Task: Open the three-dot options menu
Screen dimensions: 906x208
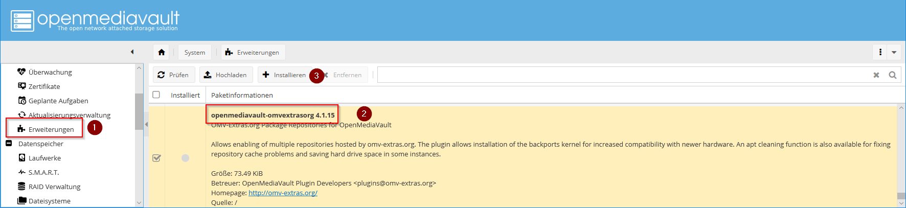Action: (880, 52)
